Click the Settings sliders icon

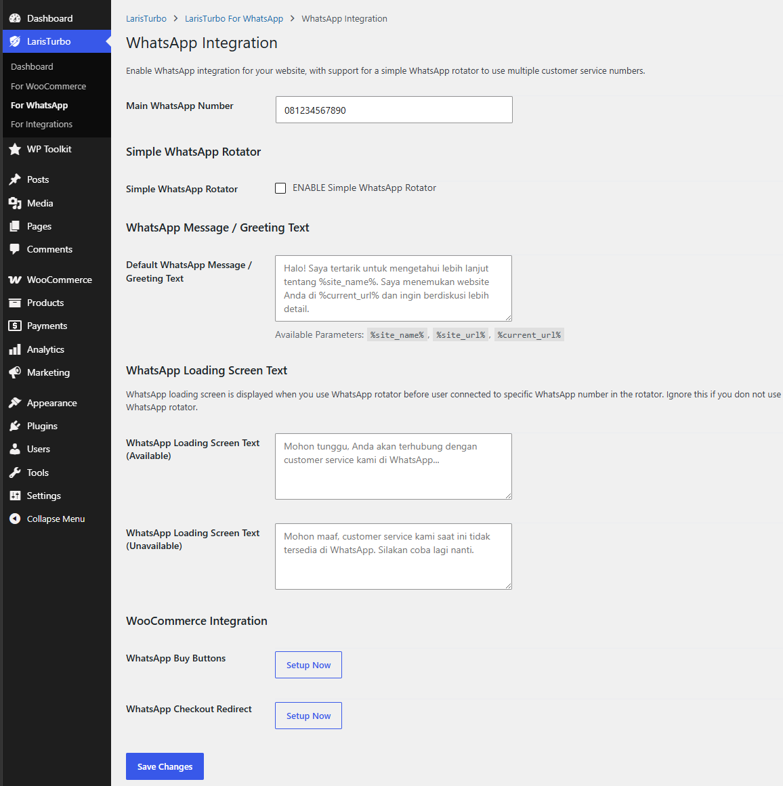[x=15, y=496]
